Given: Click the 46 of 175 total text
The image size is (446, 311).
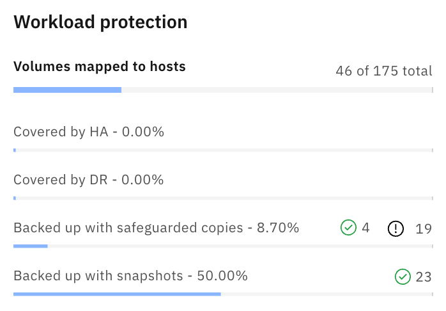Looking at the screenshot, I should (384, 71).
